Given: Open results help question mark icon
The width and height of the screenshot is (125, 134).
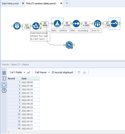Looking at the screenshot, I should (4, 91).
